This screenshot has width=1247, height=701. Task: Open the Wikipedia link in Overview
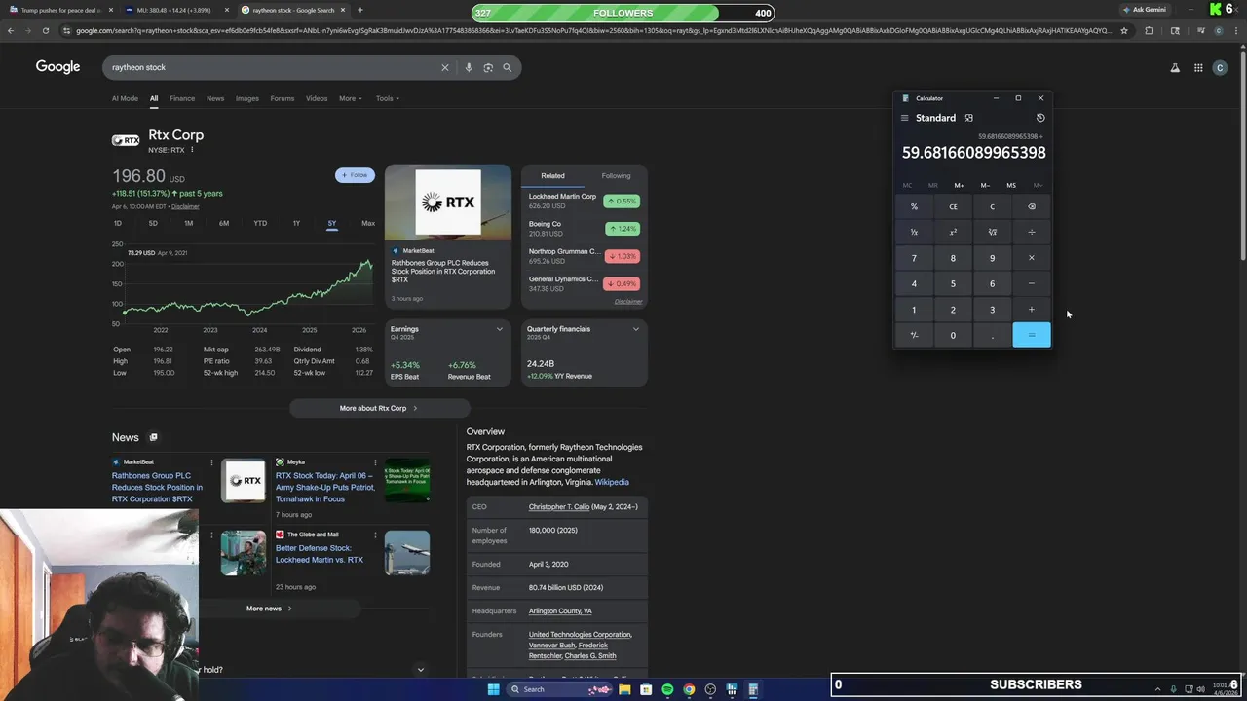(x=612, y=482)
